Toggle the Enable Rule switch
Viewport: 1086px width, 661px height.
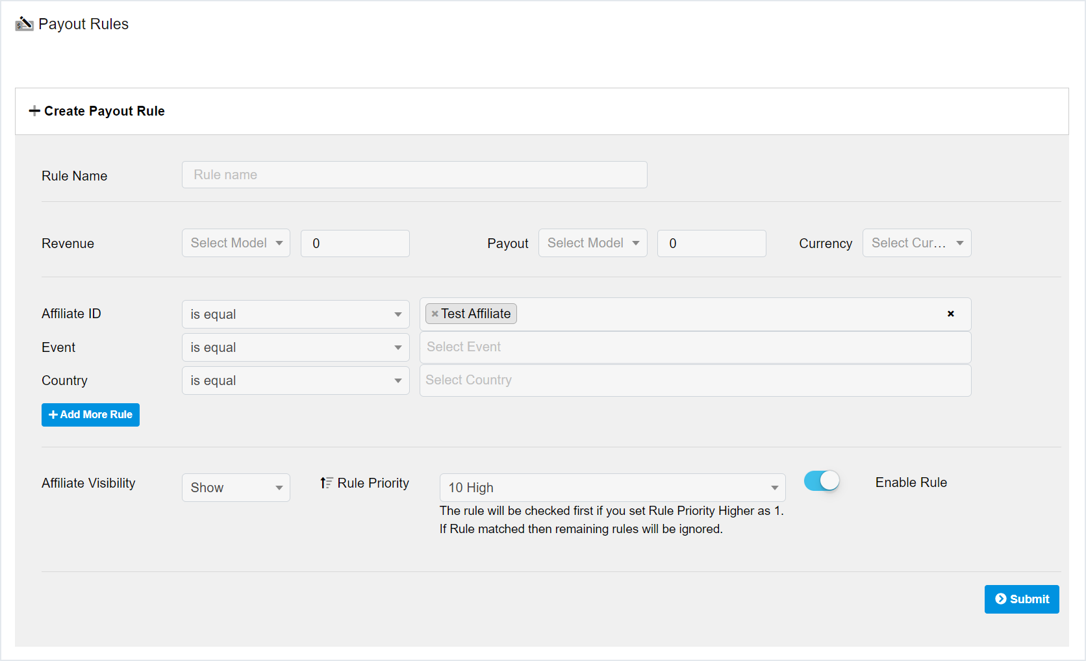click(822, 481)
